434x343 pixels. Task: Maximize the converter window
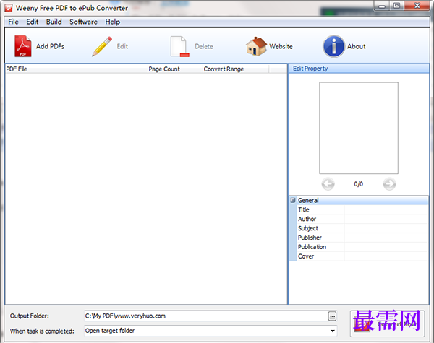396,6
